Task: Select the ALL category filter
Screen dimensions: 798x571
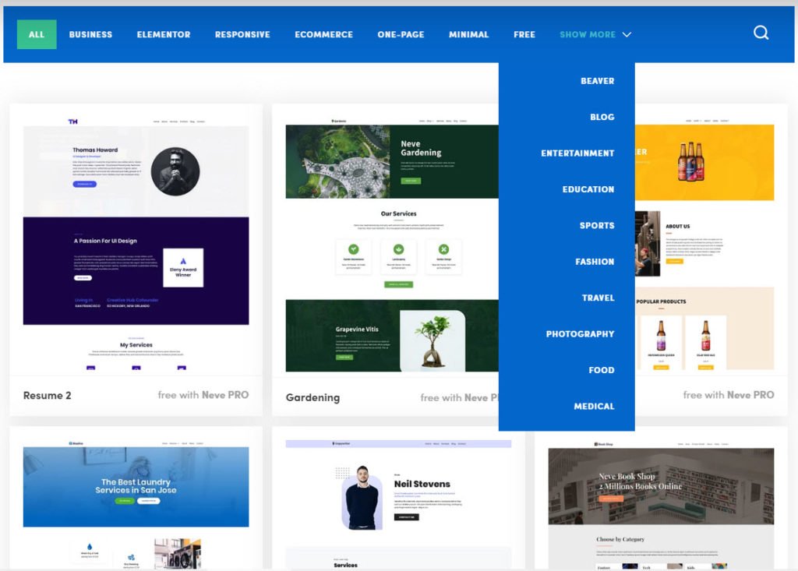Action: click(x=37, y=34)
